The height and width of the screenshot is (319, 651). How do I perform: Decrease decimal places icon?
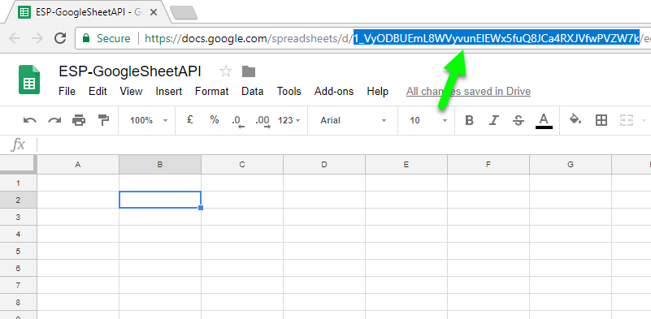237,121
